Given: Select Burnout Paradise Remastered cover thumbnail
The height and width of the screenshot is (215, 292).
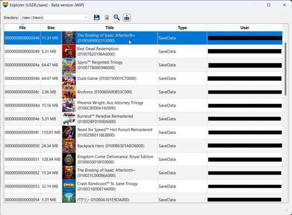Looking at the screenshot, I should 69,119.
